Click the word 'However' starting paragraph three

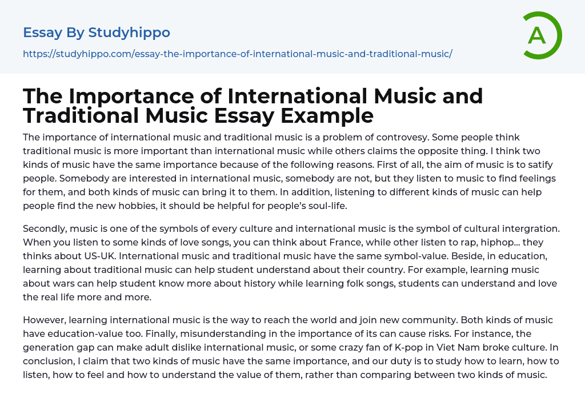click(x=43, y=320)
